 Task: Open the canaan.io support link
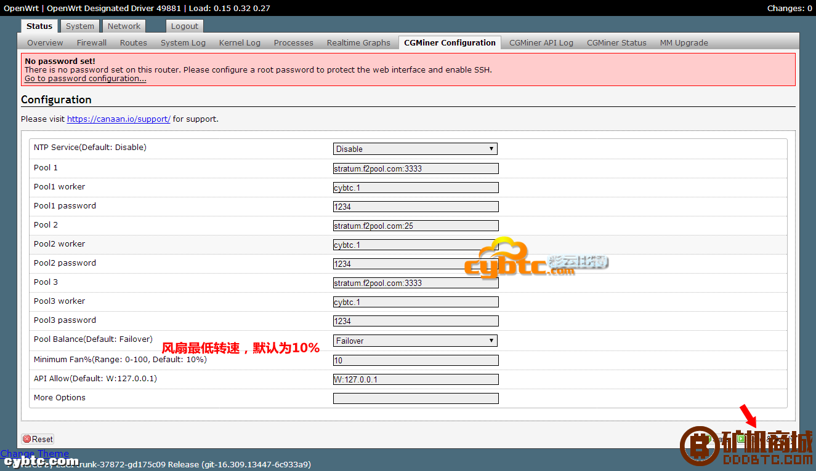click(119, 119)
